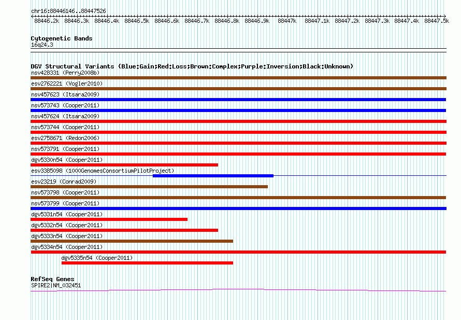461x320 pixels.
Task: Click dgv5330n54 (Cooper2011) label
Action: [x=67, y=160]
